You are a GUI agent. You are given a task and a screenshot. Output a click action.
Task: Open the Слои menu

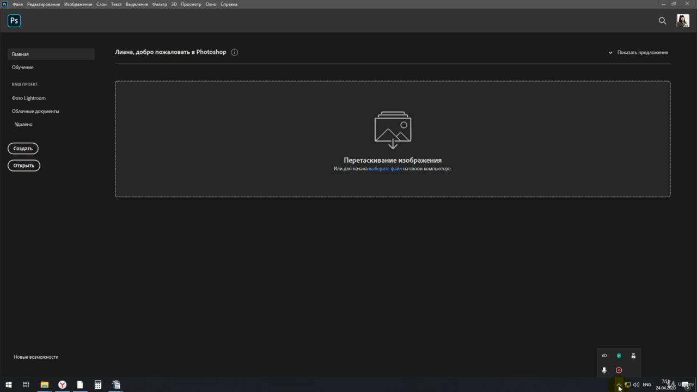pos(101,4)
